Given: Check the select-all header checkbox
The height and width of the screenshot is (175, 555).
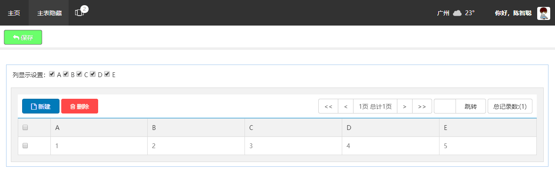Looking at the screenshot, I should point(25,127).
